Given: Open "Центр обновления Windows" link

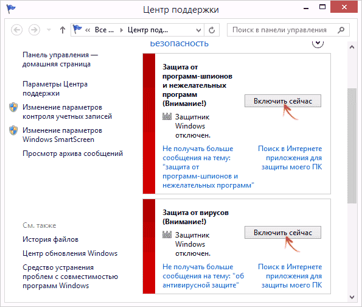Looking at the screenshot, I should click(70, 253).
